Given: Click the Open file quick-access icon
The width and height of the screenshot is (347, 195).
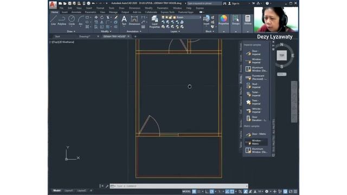Looking at the screenshot, I should click(65, 3).
